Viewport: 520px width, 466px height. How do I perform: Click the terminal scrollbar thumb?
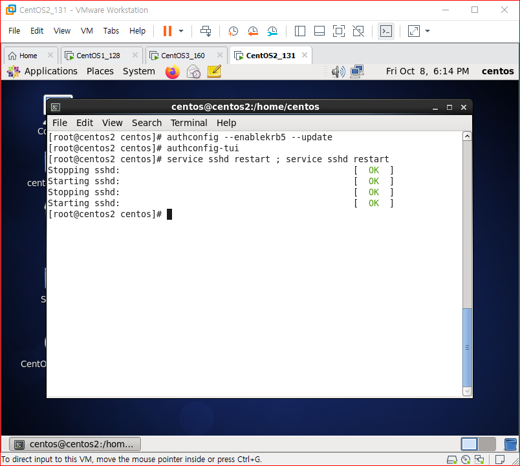tap(467, 347)
